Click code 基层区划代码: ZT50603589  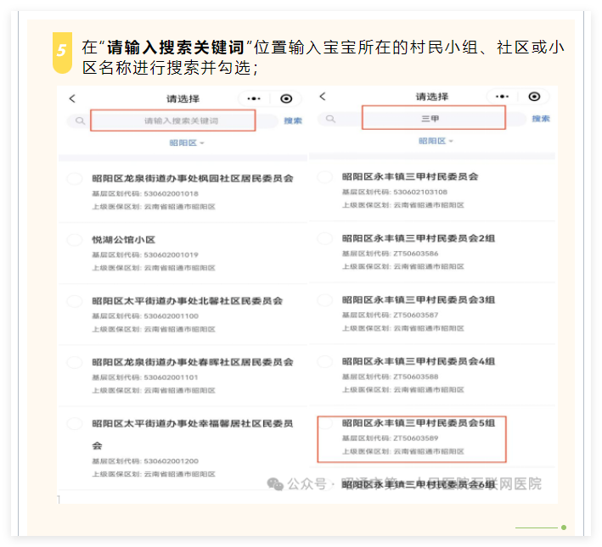390,438
